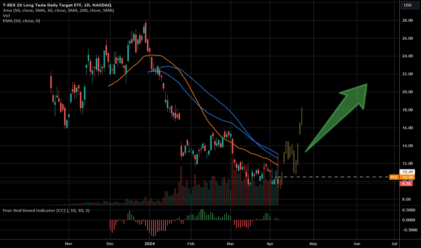Click the 20.00 price axis value
The width and height of the screenshot is (421, 248).
click(407, 92)
